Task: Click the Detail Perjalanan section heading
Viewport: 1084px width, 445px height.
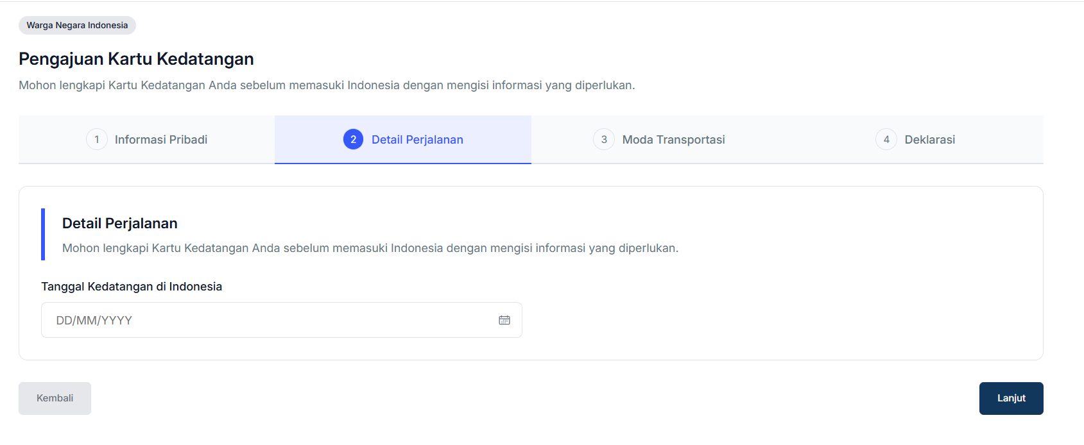Action: [x=120, y=223]
